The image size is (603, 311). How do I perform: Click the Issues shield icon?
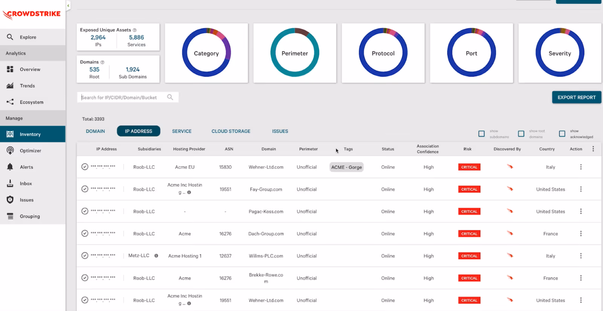tap(10, 200)
